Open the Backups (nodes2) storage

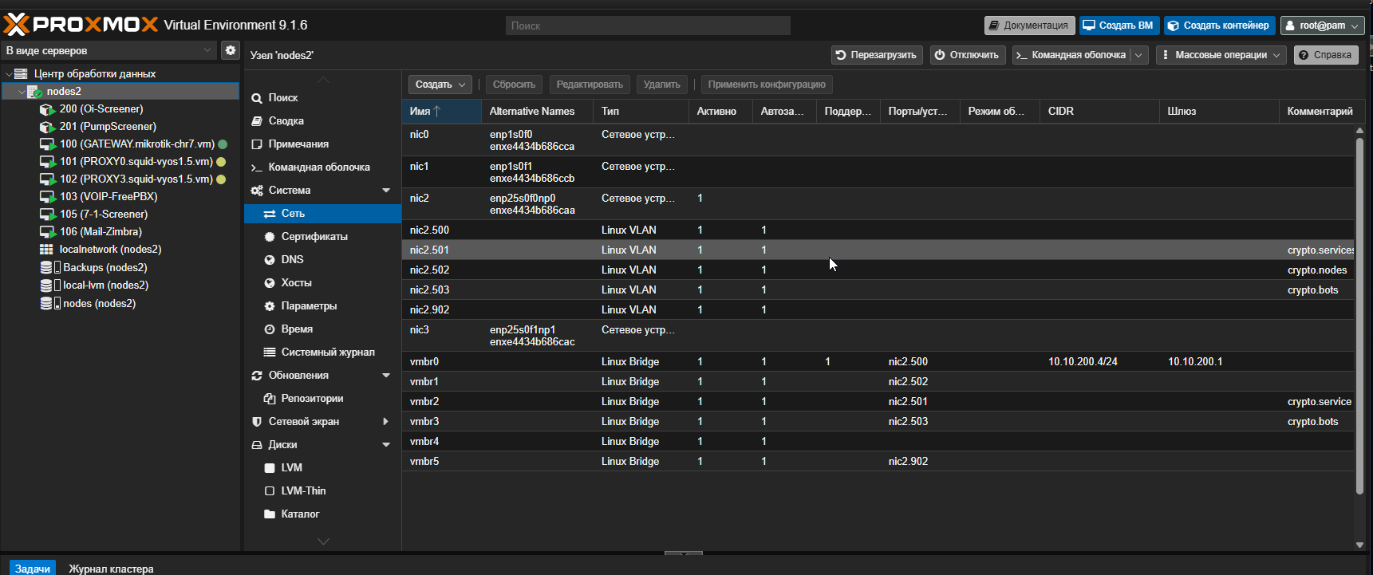pyautogui.click(x=105, y=268)
